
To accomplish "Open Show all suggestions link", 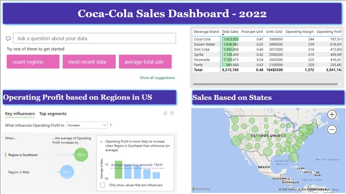I will (157, 78).
